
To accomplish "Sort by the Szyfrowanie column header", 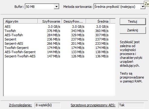I will click(50, 21).
